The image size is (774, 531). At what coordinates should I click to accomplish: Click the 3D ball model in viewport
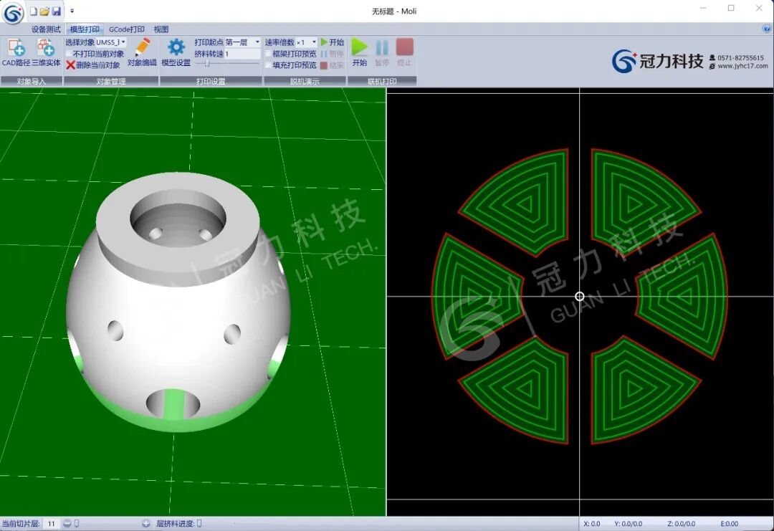(x=178, y=302)
